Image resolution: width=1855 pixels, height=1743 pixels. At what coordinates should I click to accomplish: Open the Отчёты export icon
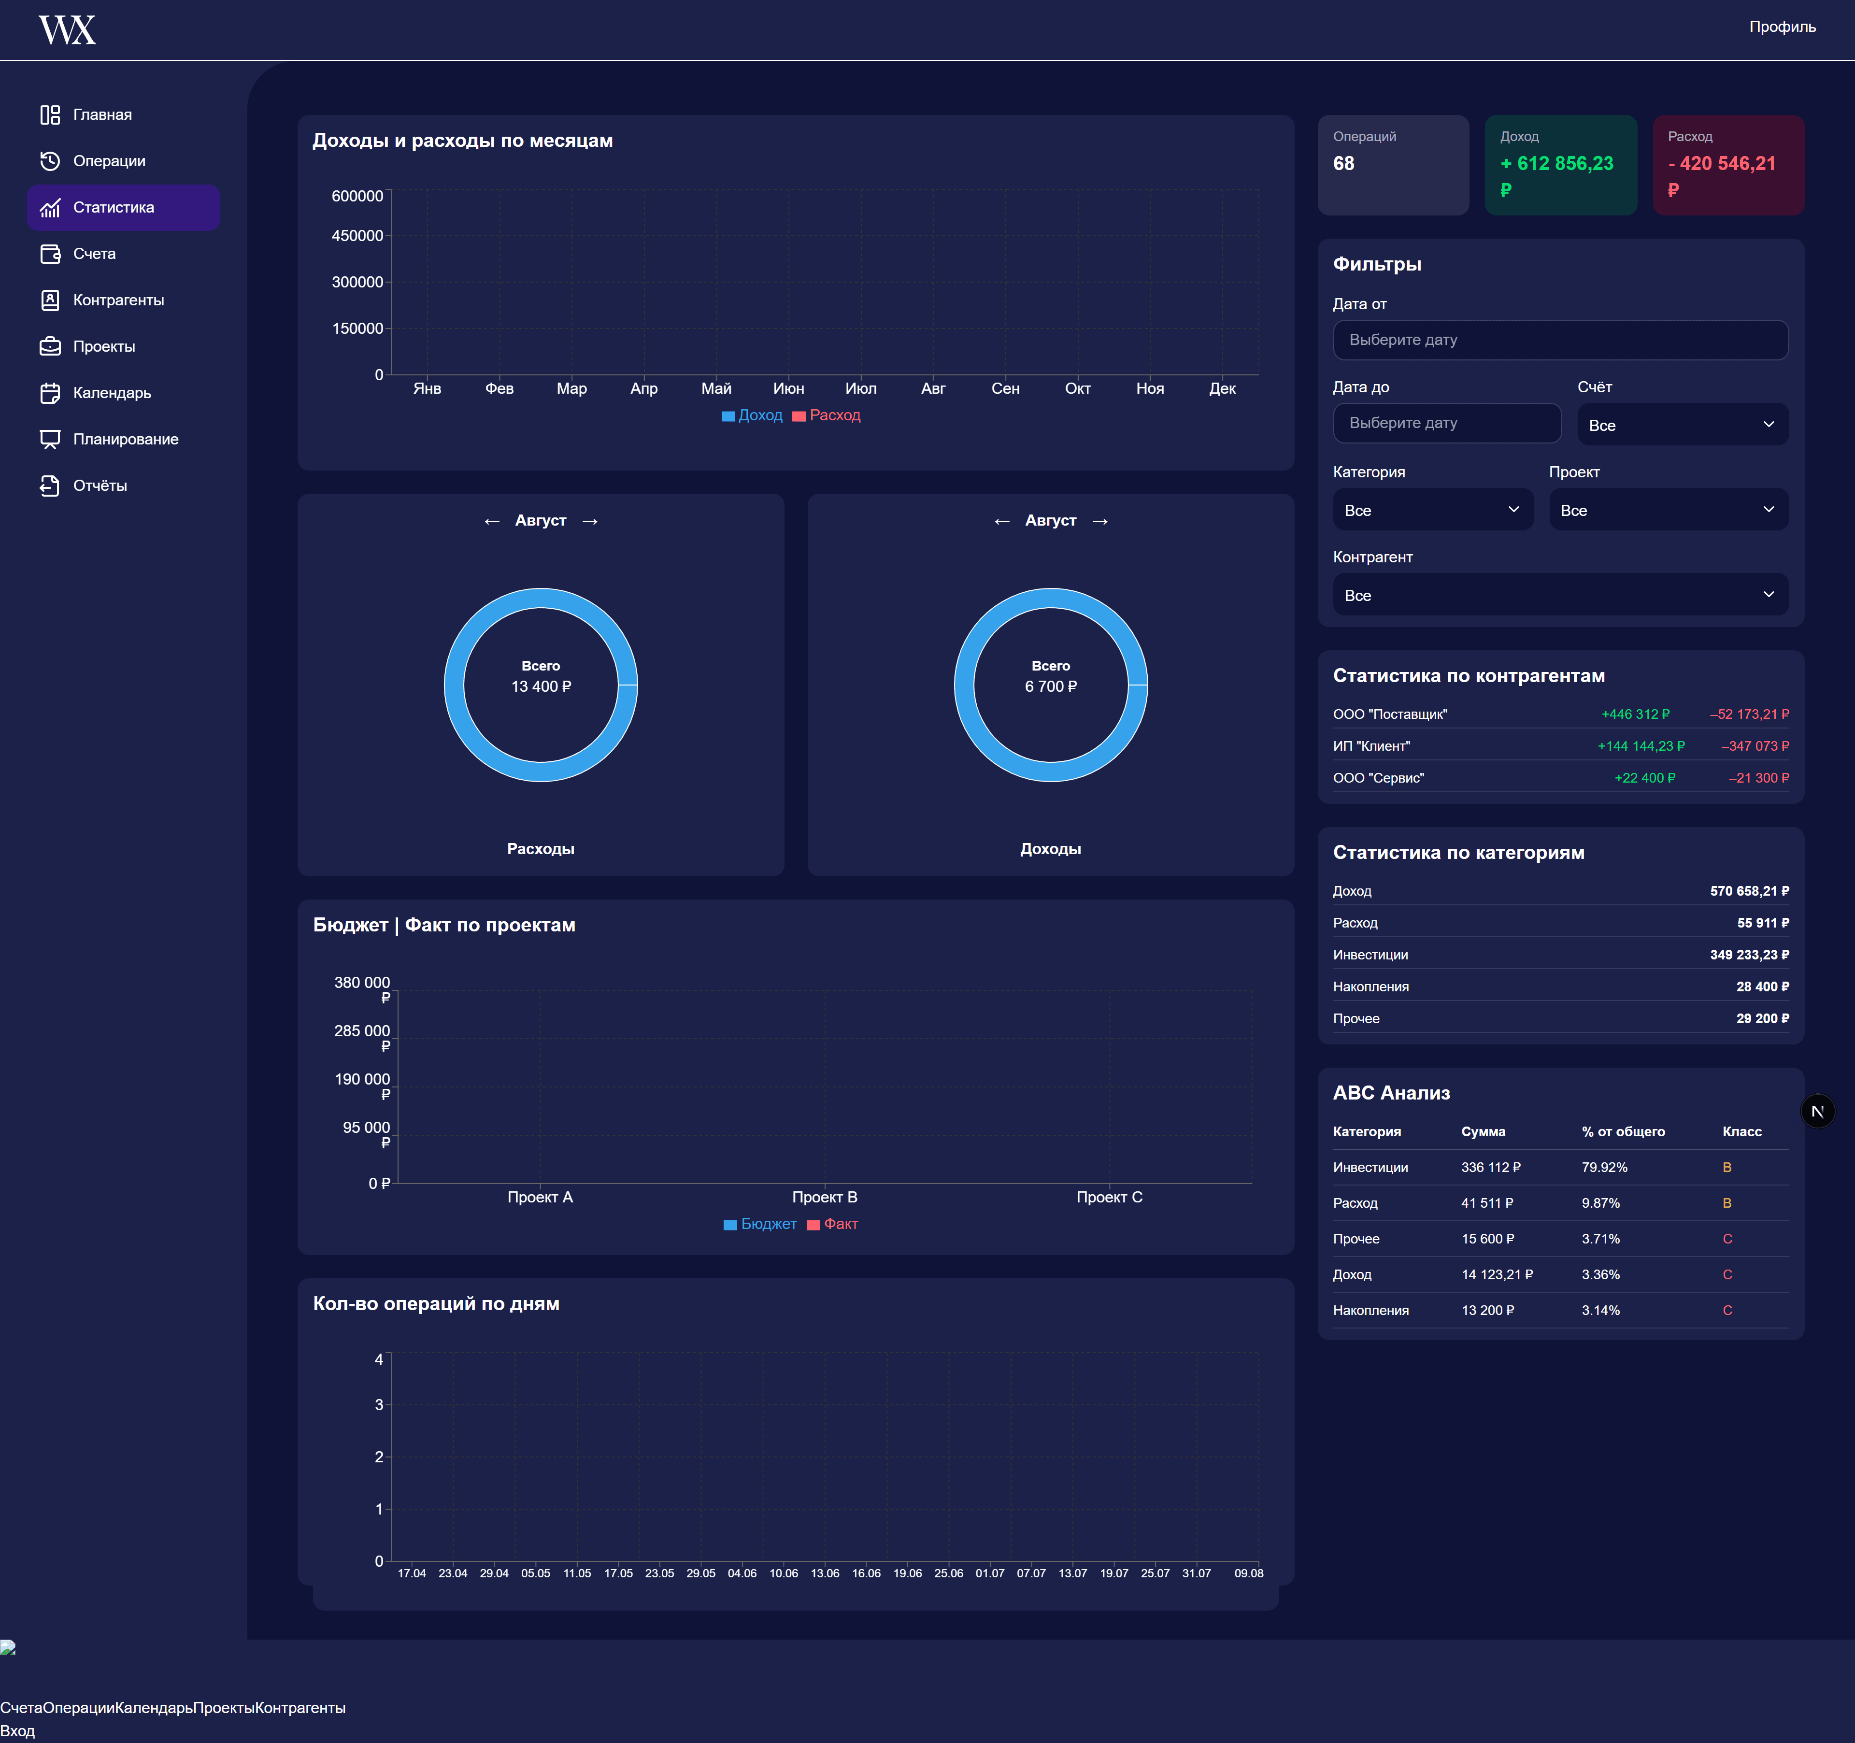point(50,485)
